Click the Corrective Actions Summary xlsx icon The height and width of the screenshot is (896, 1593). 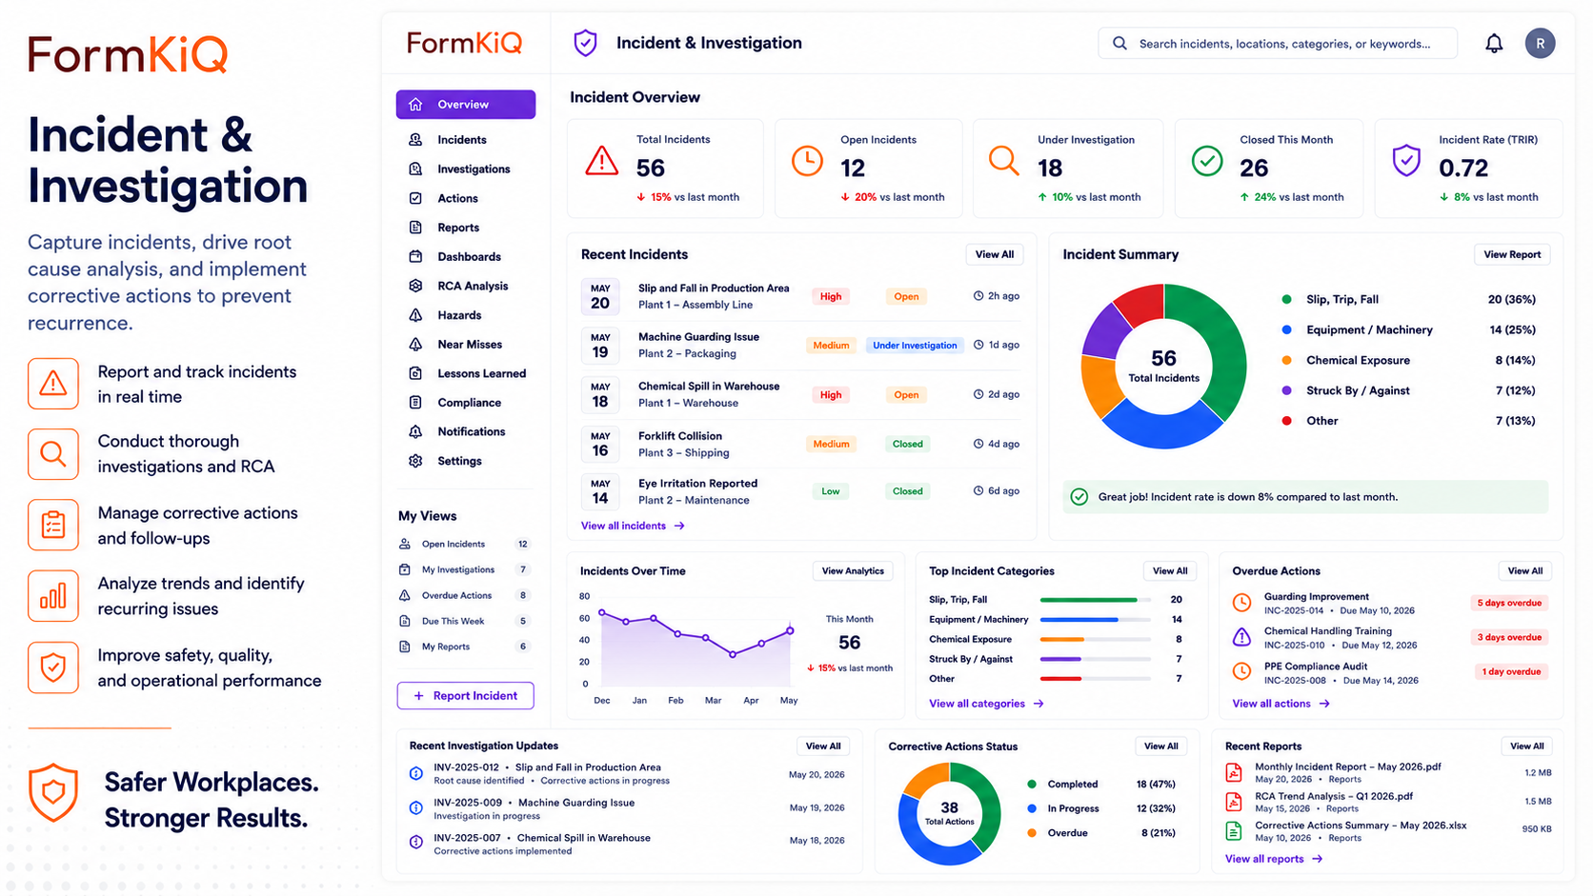point(1234,831)
